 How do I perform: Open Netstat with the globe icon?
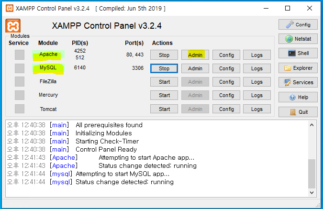(298, 39)
